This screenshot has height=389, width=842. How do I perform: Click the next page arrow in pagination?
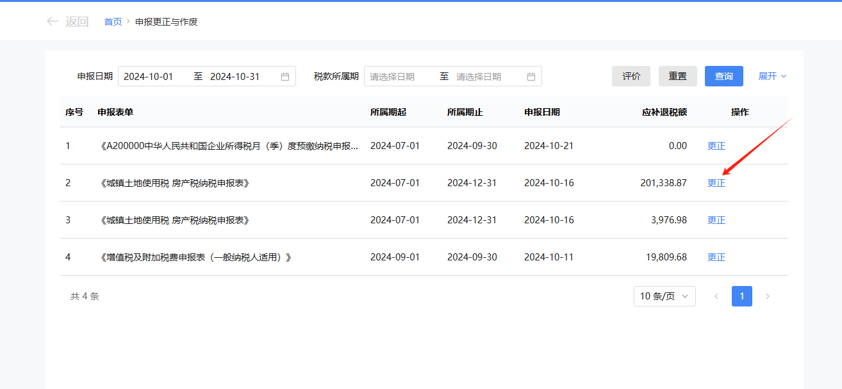(768, 296)
